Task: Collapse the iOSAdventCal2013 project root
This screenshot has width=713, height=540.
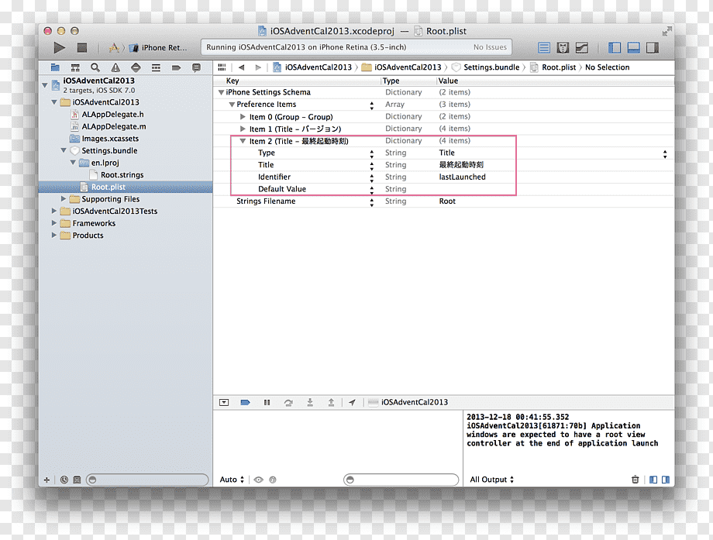Action: (x=45, y=85)
